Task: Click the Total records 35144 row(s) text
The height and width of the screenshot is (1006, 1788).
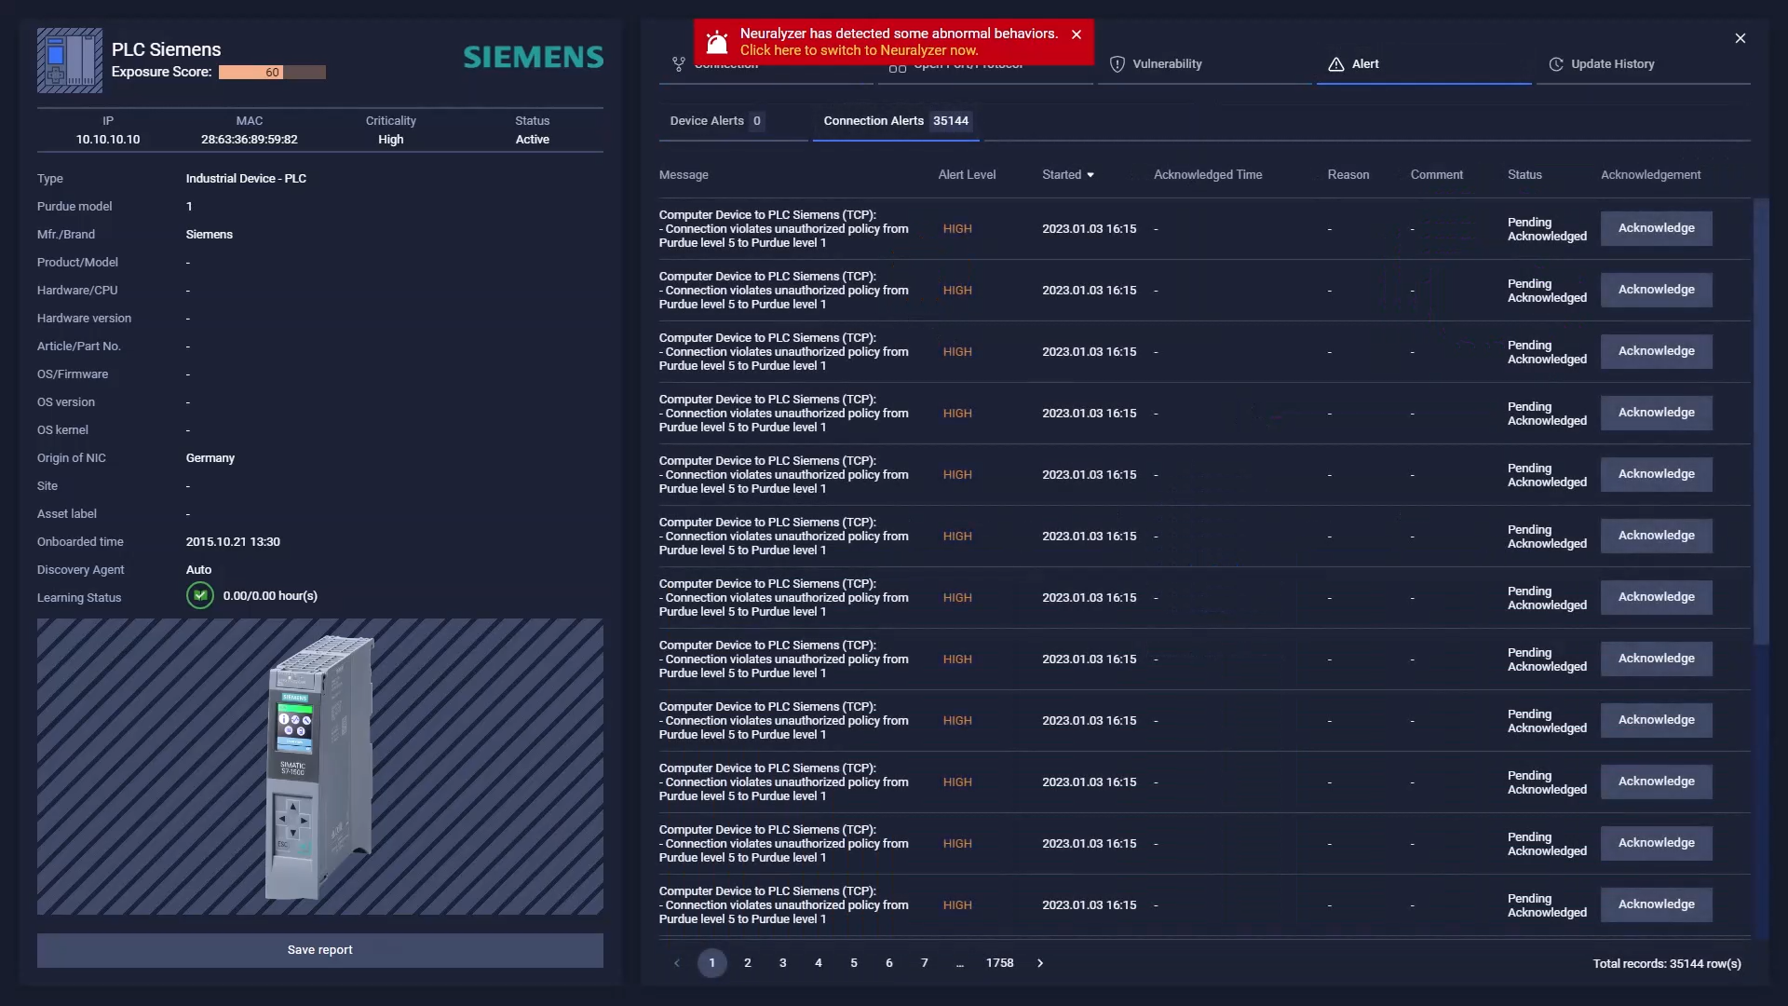Action: coord(1667,964)
